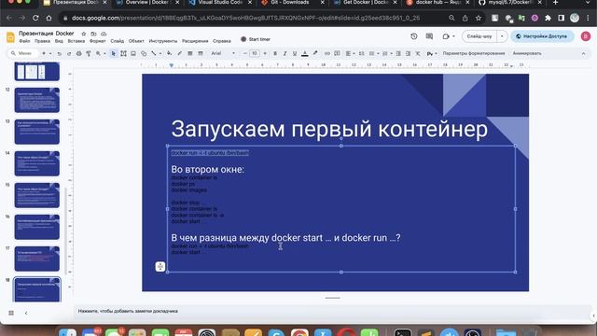Image resolution: width=597 pixels, height=336 pixels.
Task: Increase font size with plus button
Action: pyautogui.click(x=265, y=54)
